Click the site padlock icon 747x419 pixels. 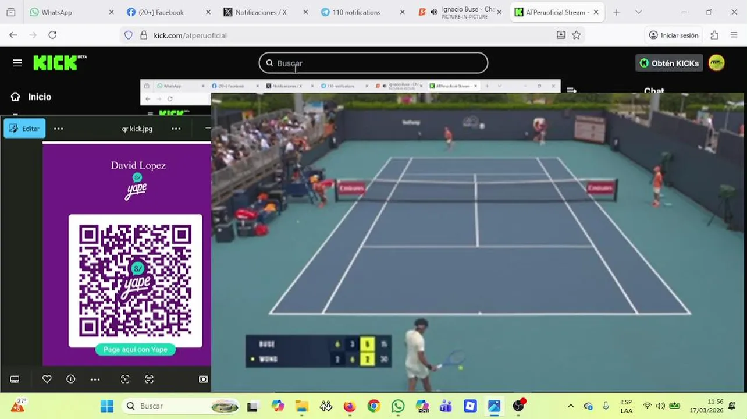144,35
